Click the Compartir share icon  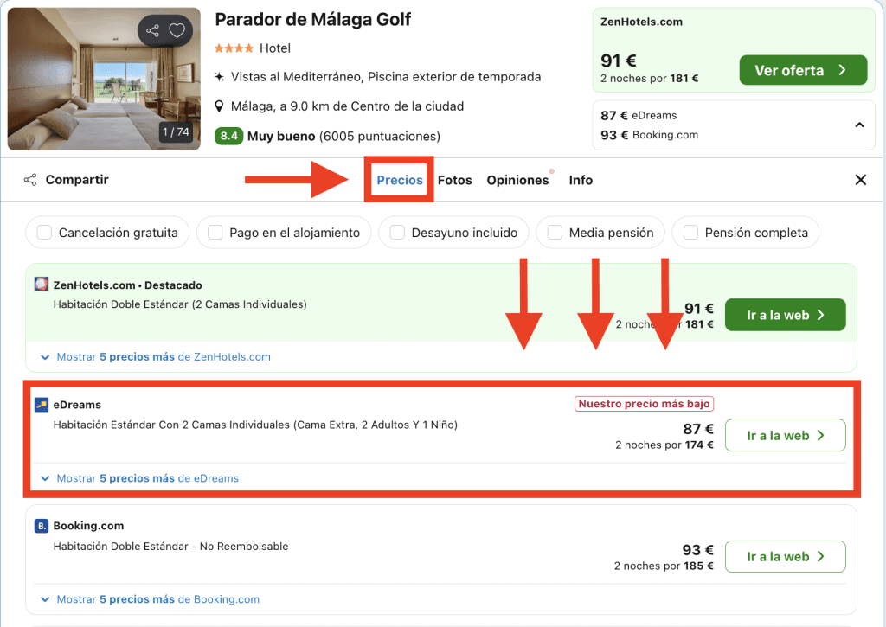(30, 180)
